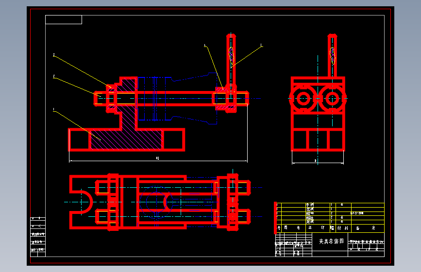The image size is (421, 272).
Task: Select the part name "压板" in parts list
Action: [x=310, y=209]
